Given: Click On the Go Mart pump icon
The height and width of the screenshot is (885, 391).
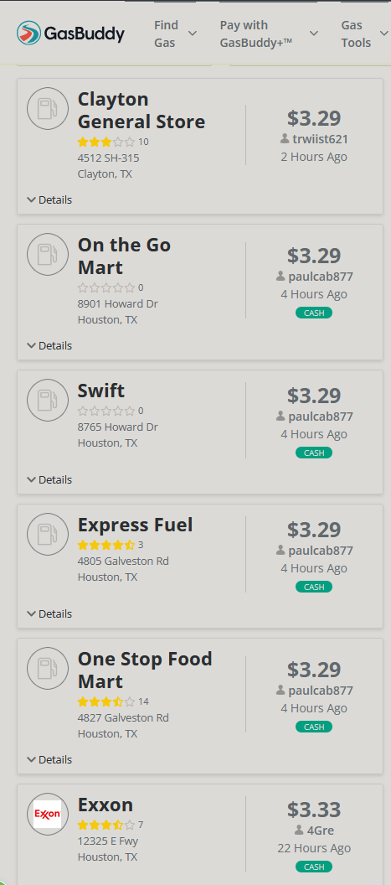Looking at the screenshot, I should coord(48,254).
